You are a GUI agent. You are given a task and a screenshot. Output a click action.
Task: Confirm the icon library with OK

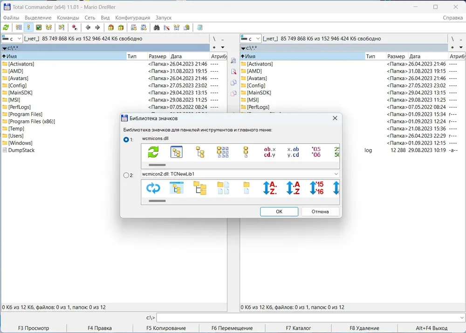pyautogui.click(x=279, y=212)
